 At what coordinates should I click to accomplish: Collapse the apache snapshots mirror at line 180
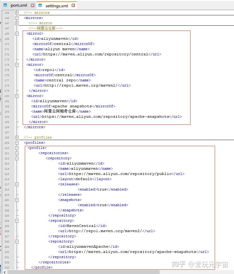[x=17, y=96]
